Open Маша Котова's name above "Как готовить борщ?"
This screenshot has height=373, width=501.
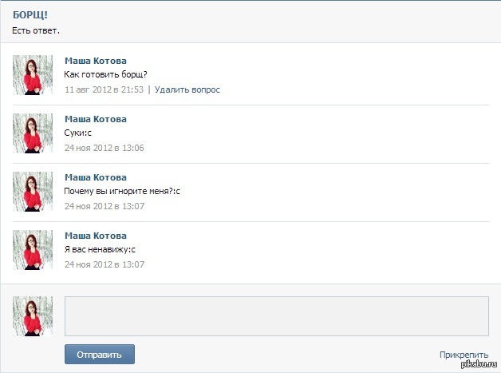pyautogui.click(x=95, y=61)
